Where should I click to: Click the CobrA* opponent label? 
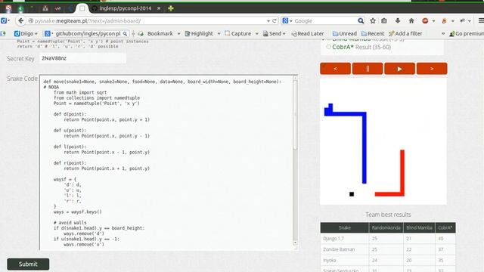point(343,47)
